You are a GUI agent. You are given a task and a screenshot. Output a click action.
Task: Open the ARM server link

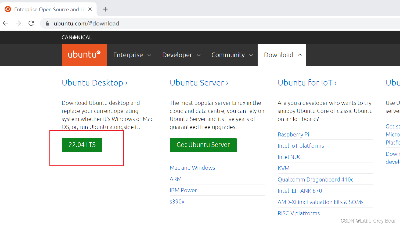point(176,179)
